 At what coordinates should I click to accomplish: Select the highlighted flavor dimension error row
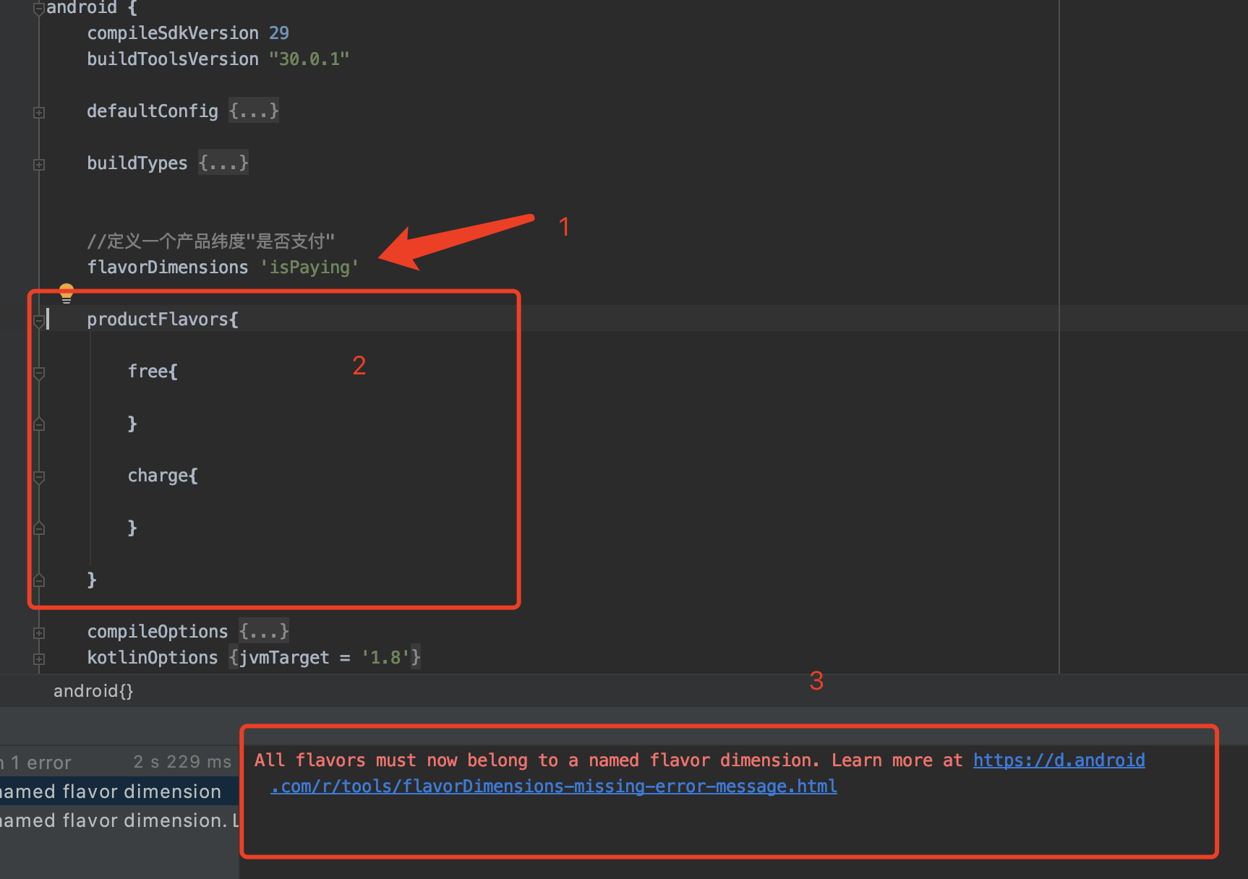point(116,792)
